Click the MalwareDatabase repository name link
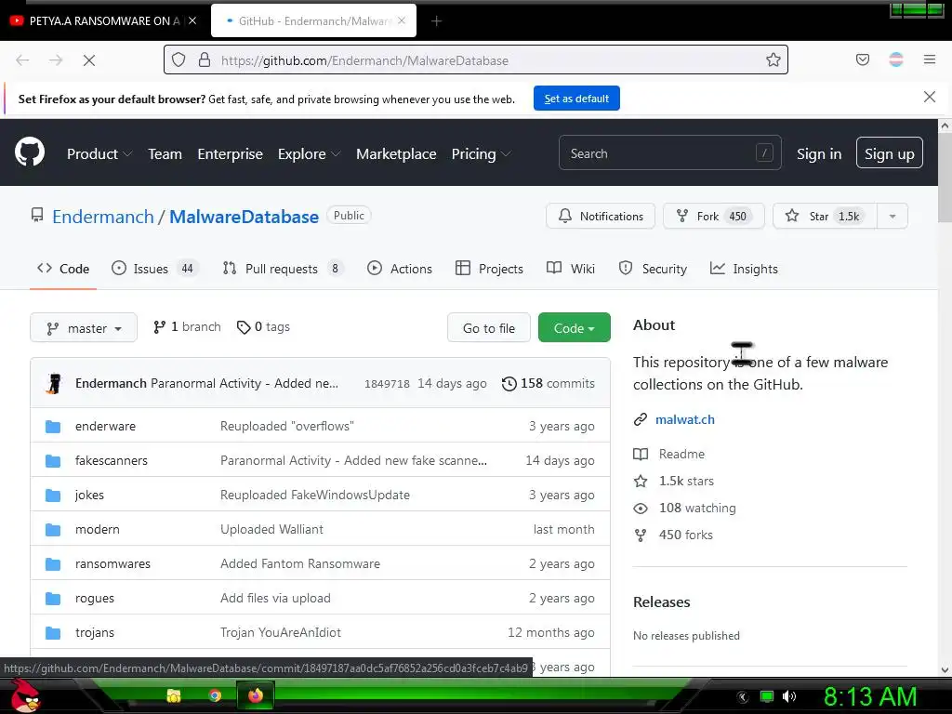 click(244, 217)
